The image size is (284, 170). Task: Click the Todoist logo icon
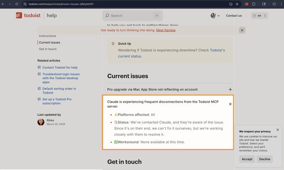coord(19,15)
